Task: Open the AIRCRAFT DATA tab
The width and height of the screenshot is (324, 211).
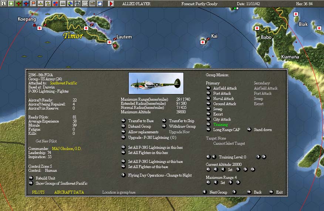Action: (69, 192)
